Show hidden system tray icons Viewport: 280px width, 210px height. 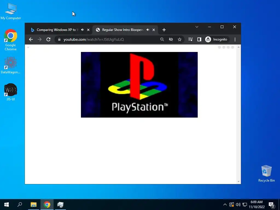coord(225,205)
